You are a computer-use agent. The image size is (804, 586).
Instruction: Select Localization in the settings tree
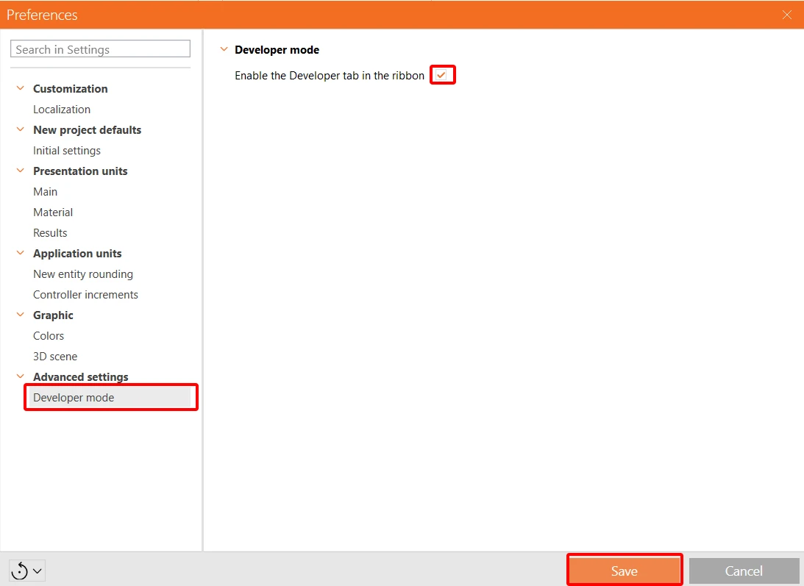point(62,110)
